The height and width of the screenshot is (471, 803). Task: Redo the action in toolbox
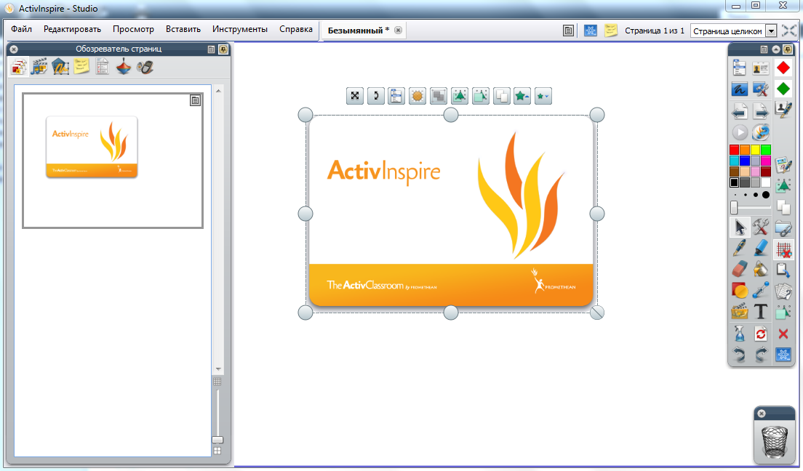pyautogui.click(x=761, y=354)
